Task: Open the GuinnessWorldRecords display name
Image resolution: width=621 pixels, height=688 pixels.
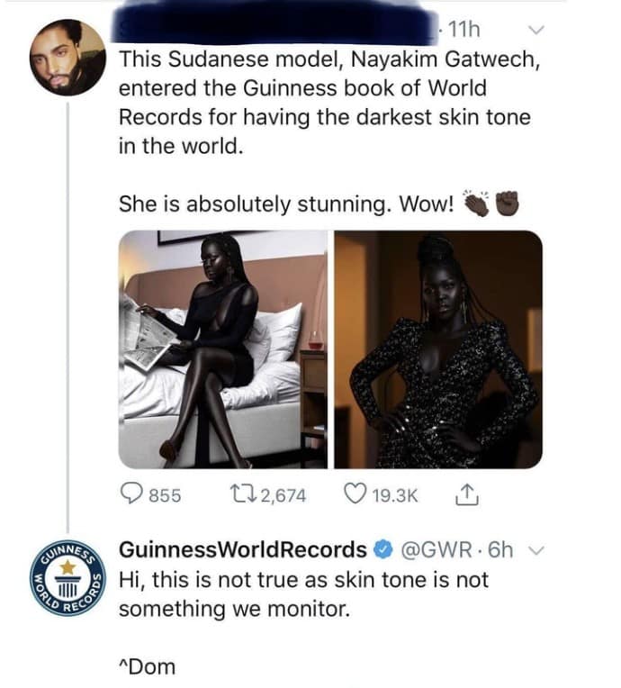Action: (x=243, y=549)
